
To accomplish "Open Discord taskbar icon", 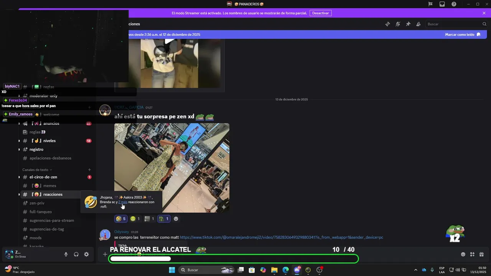I will [x=297, y=270].
